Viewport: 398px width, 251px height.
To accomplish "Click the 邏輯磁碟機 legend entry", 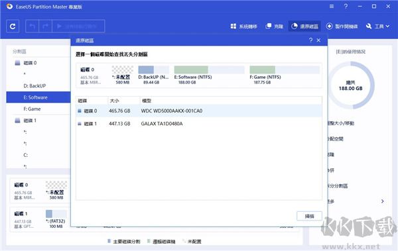I will (161, 242).
